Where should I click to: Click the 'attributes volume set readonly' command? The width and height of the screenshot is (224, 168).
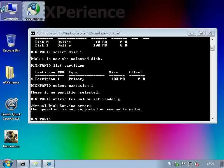[87, 99]
